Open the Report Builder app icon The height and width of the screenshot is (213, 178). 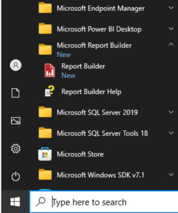tap(49, 70)
